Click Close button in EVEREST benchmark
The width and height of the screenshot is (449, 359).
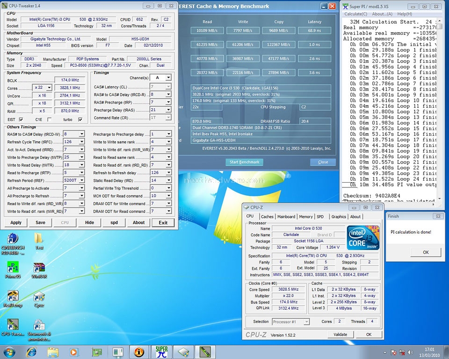pos(323,162)
